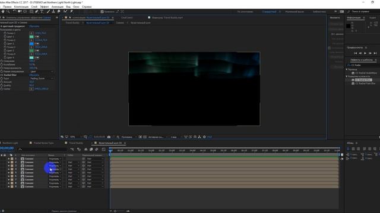This screenshot has height=213, width=380.
Task: Select the Puppet Pin tool
Action: [71, 11]
